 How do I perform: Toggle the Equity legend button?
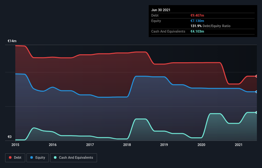coord(38,158)
